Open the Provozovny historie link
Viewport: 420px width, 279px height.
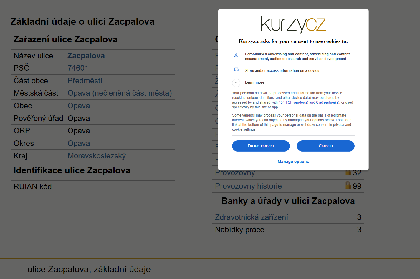click(x=248, y=186)
